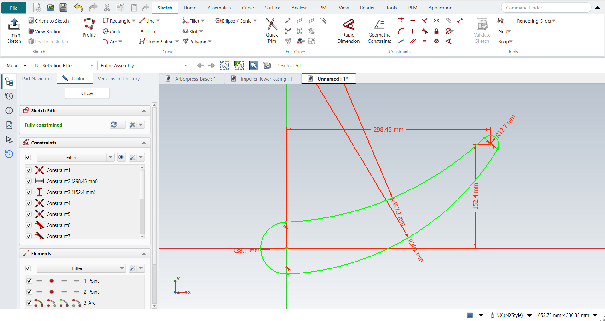Click the forward arrow in selection bar
Screen dimensions: 605x321
[x=212, y=65]
